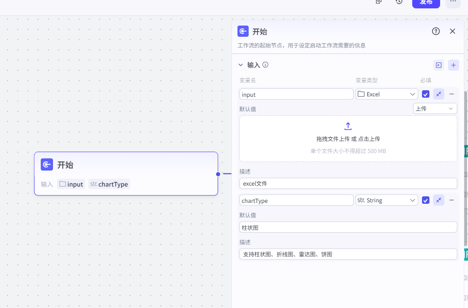Delete the chartType variable using minus icon
The height and width of the screenshot is (308, 468).
(451, 200)
